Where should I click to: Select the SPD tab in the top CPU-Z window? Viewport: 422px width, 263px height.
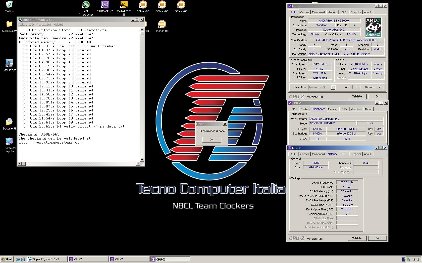pyautogui.click(x=344, y=12)
